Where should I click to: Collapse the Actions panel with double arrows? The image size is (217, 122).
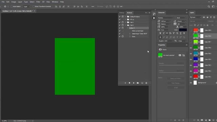[x=146, y=13]
